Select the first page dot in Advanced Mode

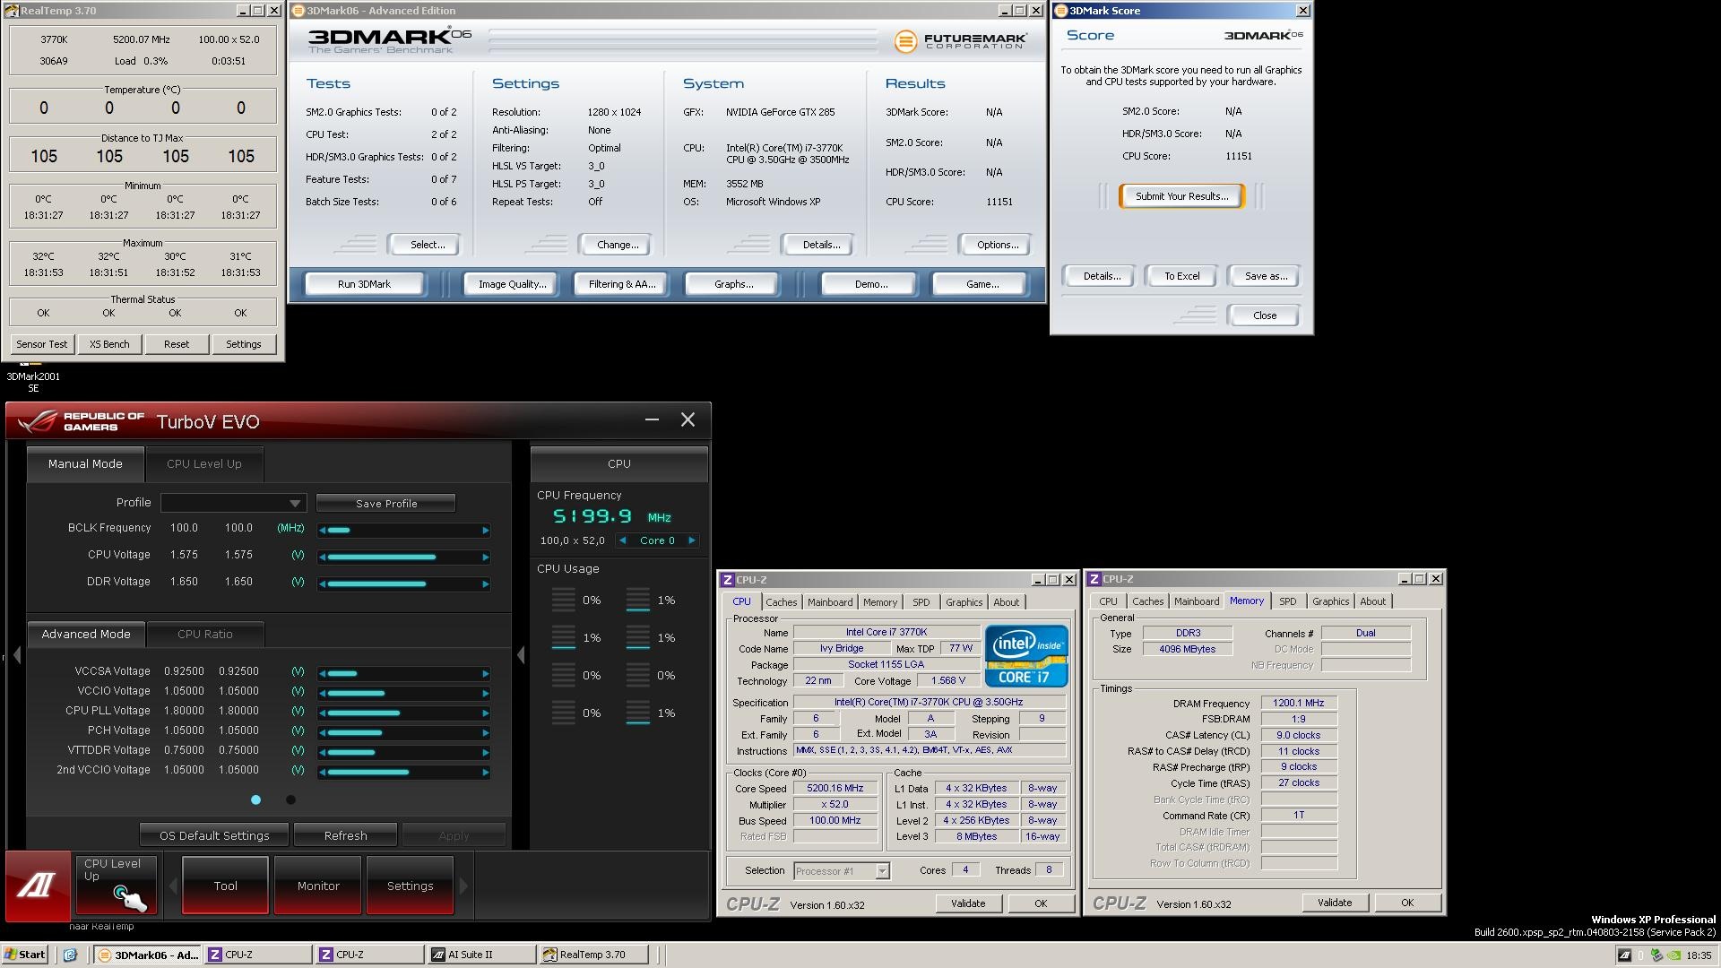[256, 799]
